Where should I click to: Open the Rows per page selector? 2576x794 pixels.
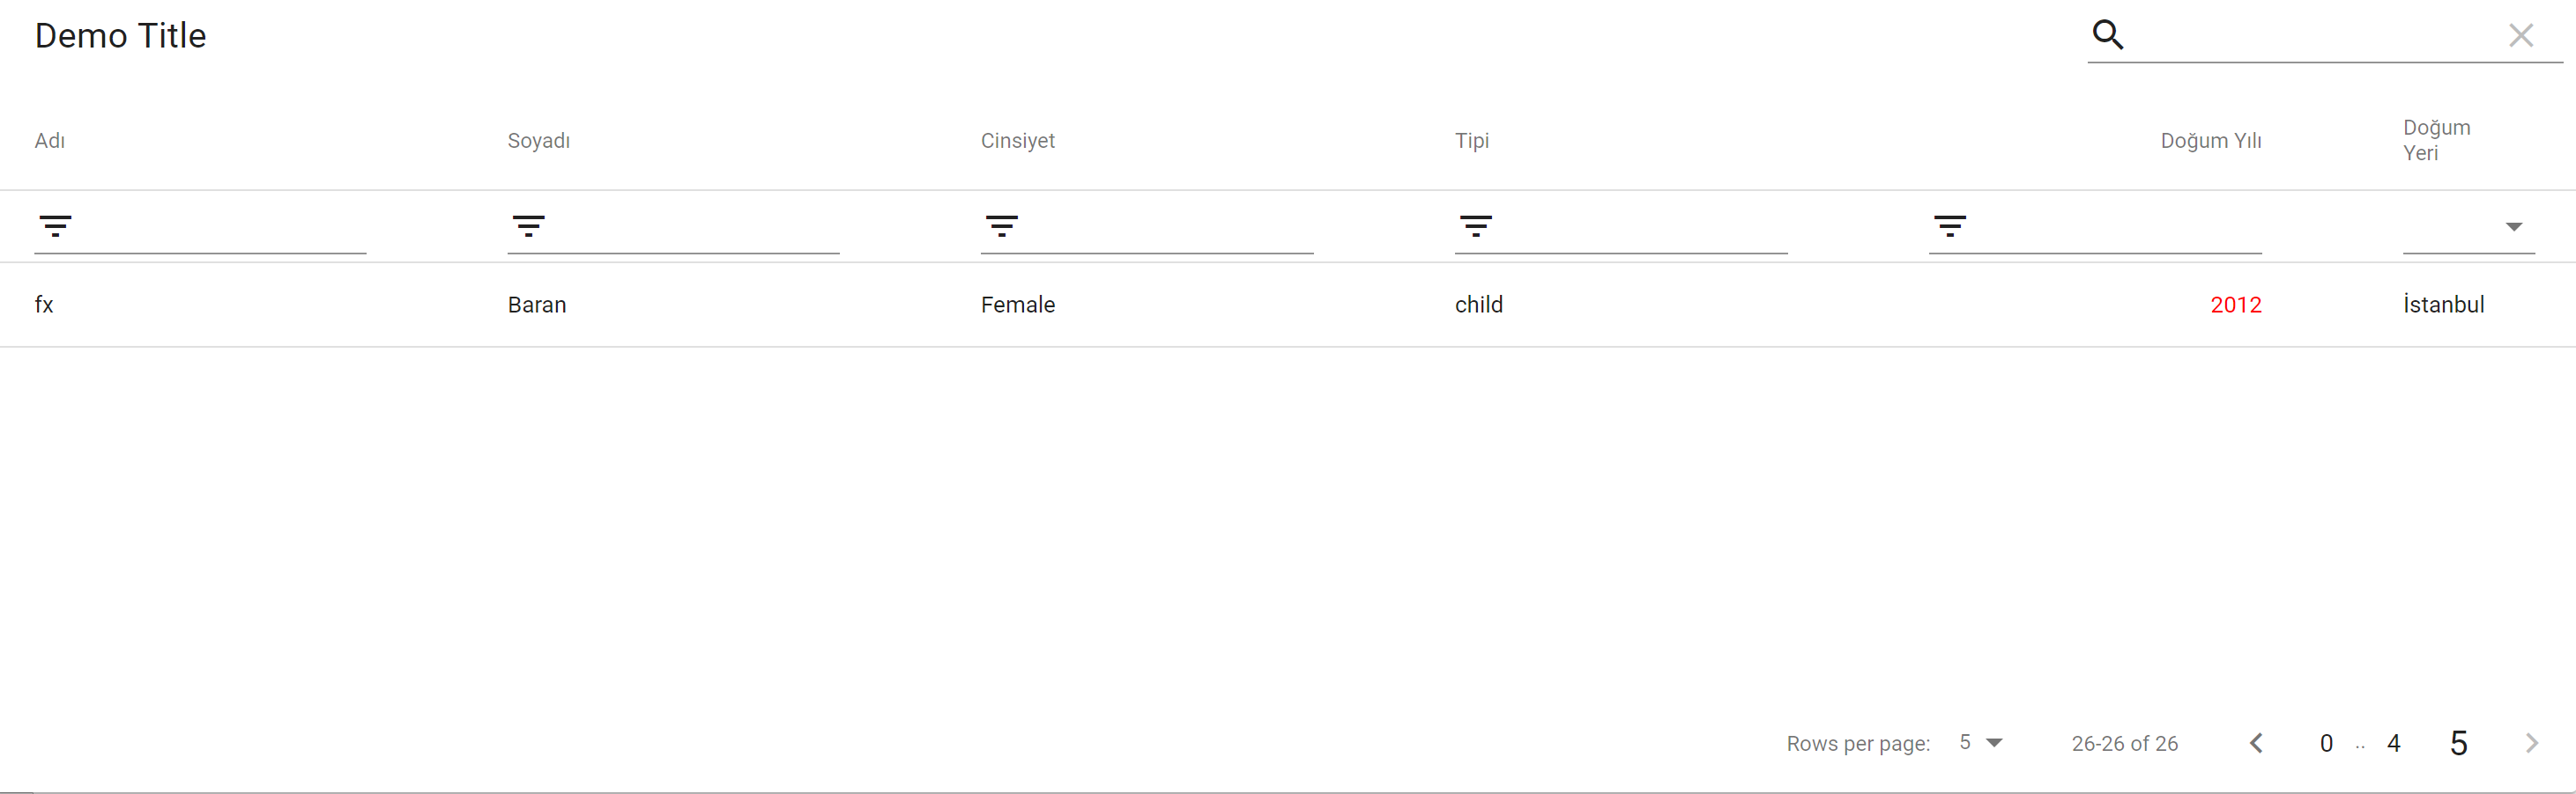(x=1966, y=742)
